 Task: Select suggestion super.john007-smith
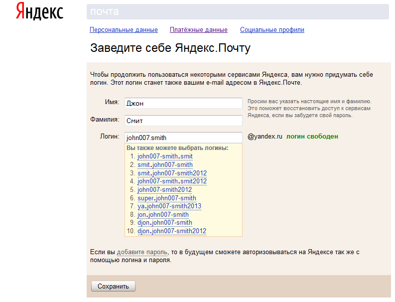[x=167, y=198]
